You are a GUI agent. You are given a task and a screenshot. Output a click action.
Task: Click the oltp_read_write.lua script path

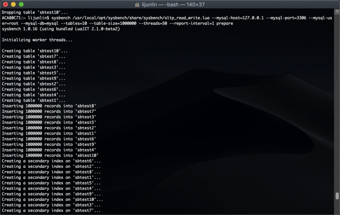(141, 18)
